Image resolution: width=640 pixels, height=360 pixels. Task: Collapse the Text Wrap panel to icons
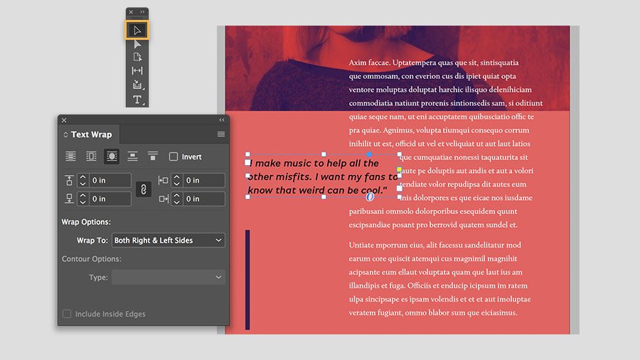[222, 120]
